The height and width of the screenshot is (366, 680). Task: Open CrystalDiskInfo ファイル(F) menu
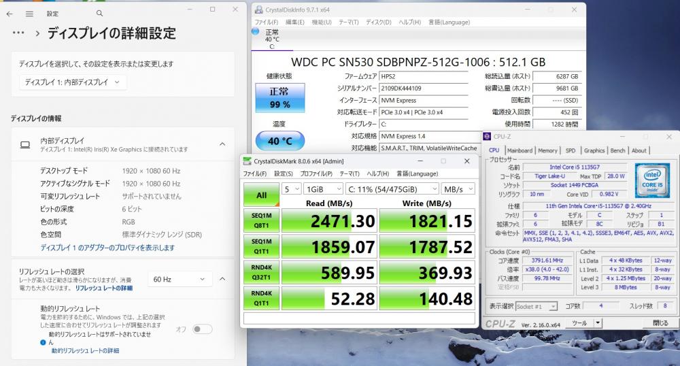point(267,22)
